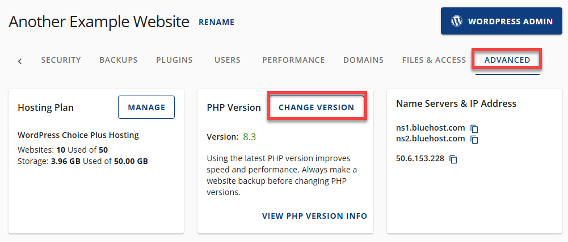Navigate to the Domains tab

(x=363, y=60)
